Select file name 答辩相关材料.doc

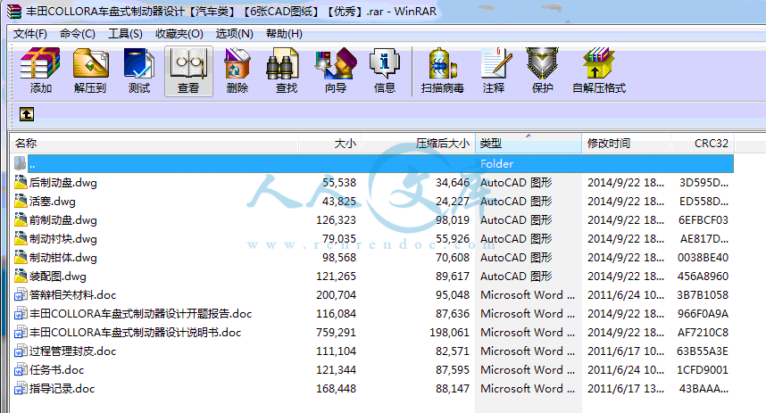[73, 294]
